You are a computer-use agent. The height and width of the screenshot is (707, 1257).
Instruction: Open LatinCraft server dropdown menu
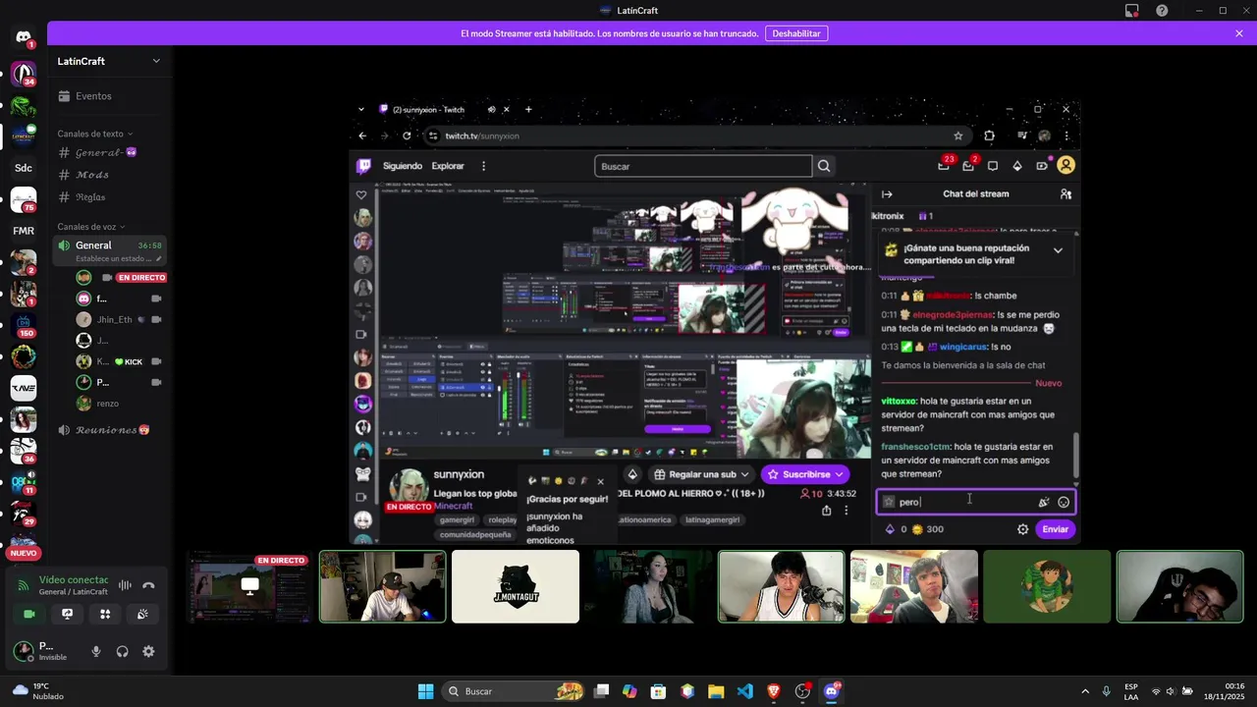coord(156,61)
